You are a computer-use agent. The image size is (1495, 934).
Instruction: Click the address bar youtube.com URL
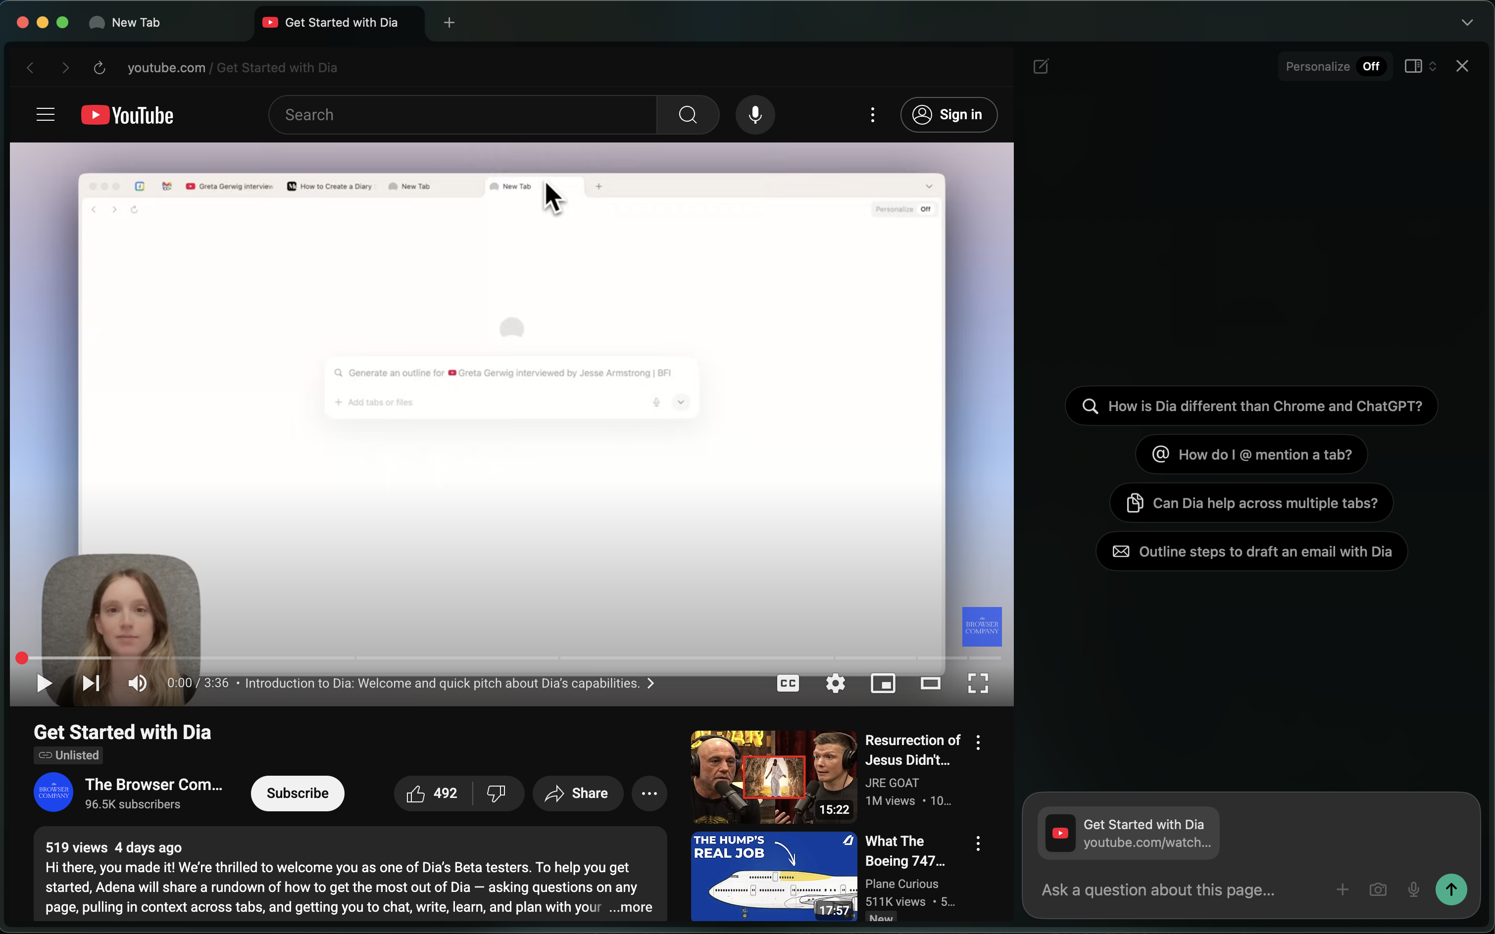(166, 67)
